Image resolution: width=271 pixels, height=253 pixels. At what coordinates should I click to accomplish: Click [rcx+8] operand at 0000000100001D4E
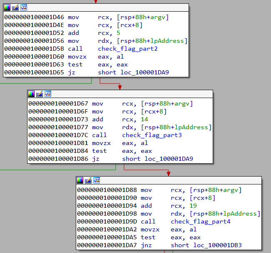[x=130, y=25]
